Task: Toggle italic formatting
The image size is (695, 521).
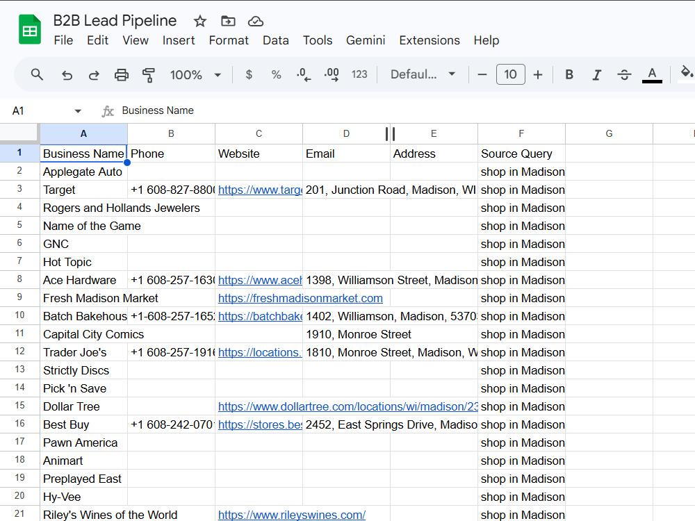Action: point(596,75)
